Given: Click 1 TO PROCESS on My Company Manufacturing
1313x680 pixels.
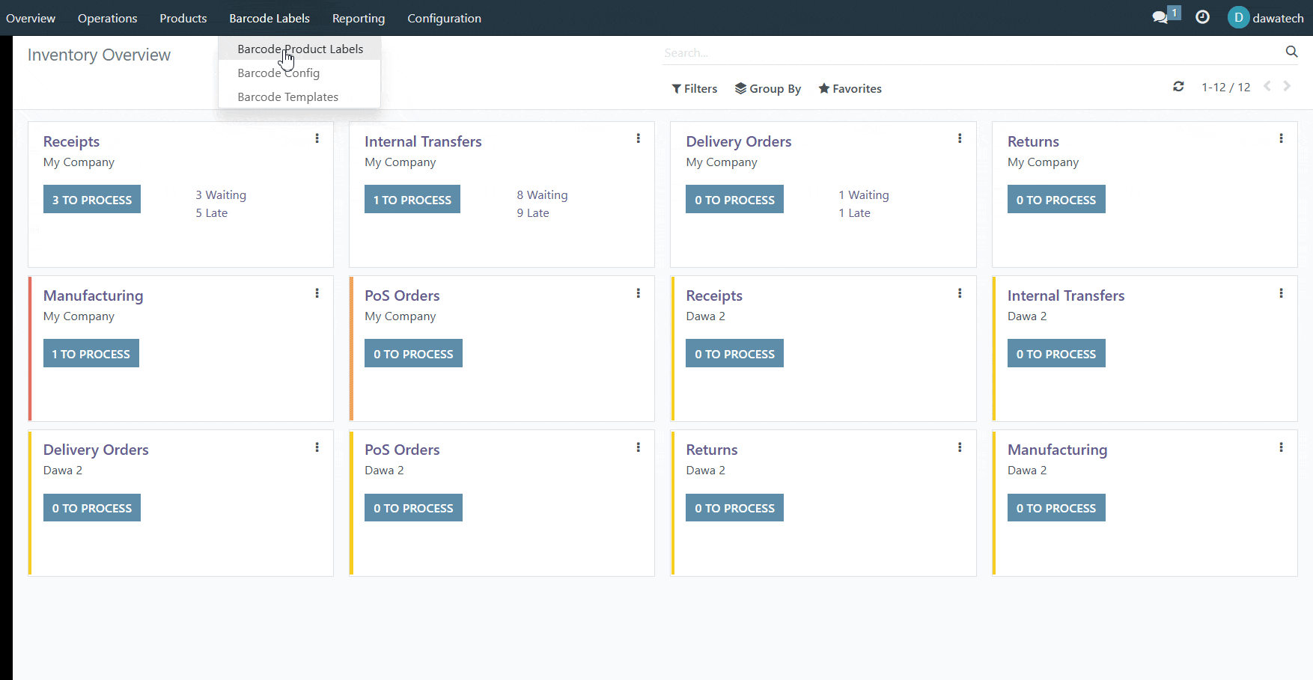Looking at the screenshot, I should (91, 354).
